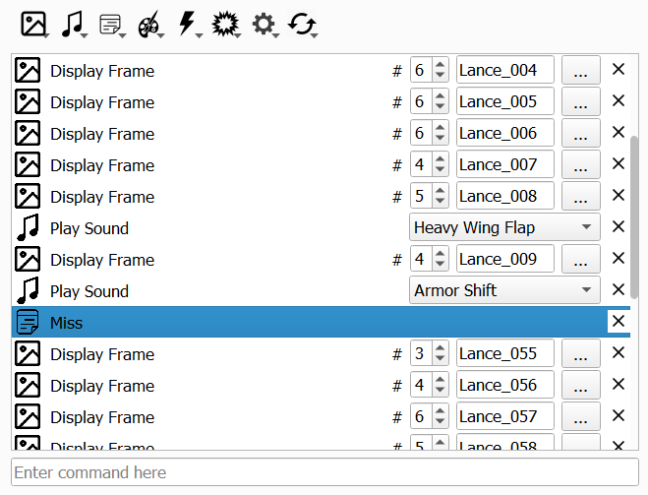Decrease frame count for Lance_056

[440, 392]
